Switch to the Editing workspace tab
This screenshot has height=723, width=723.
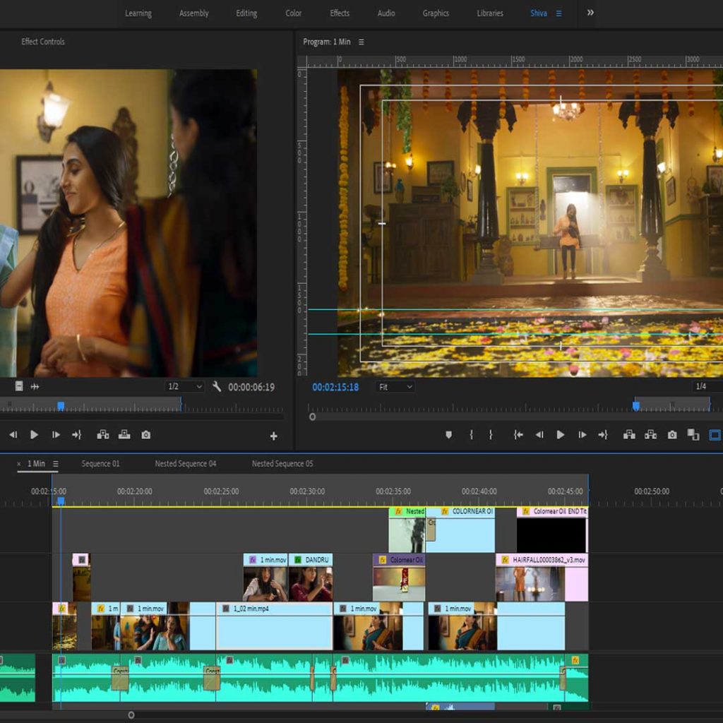pyautogui.click(x=245, y=13)
